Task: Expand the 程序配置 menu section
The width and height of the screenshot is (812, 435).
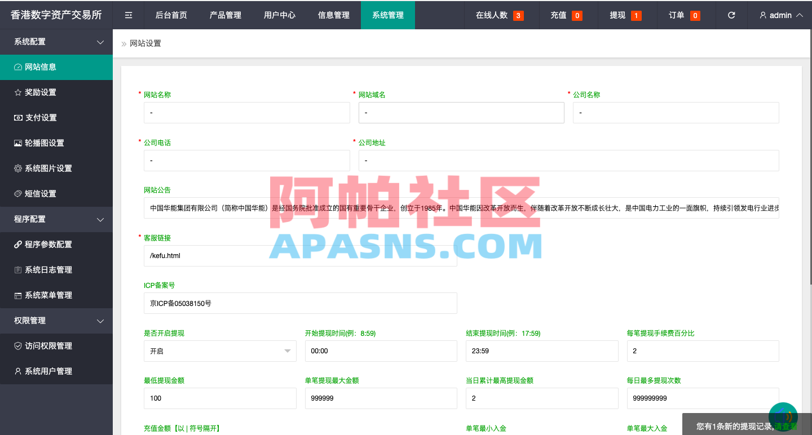Action: [x=100, y=219]
